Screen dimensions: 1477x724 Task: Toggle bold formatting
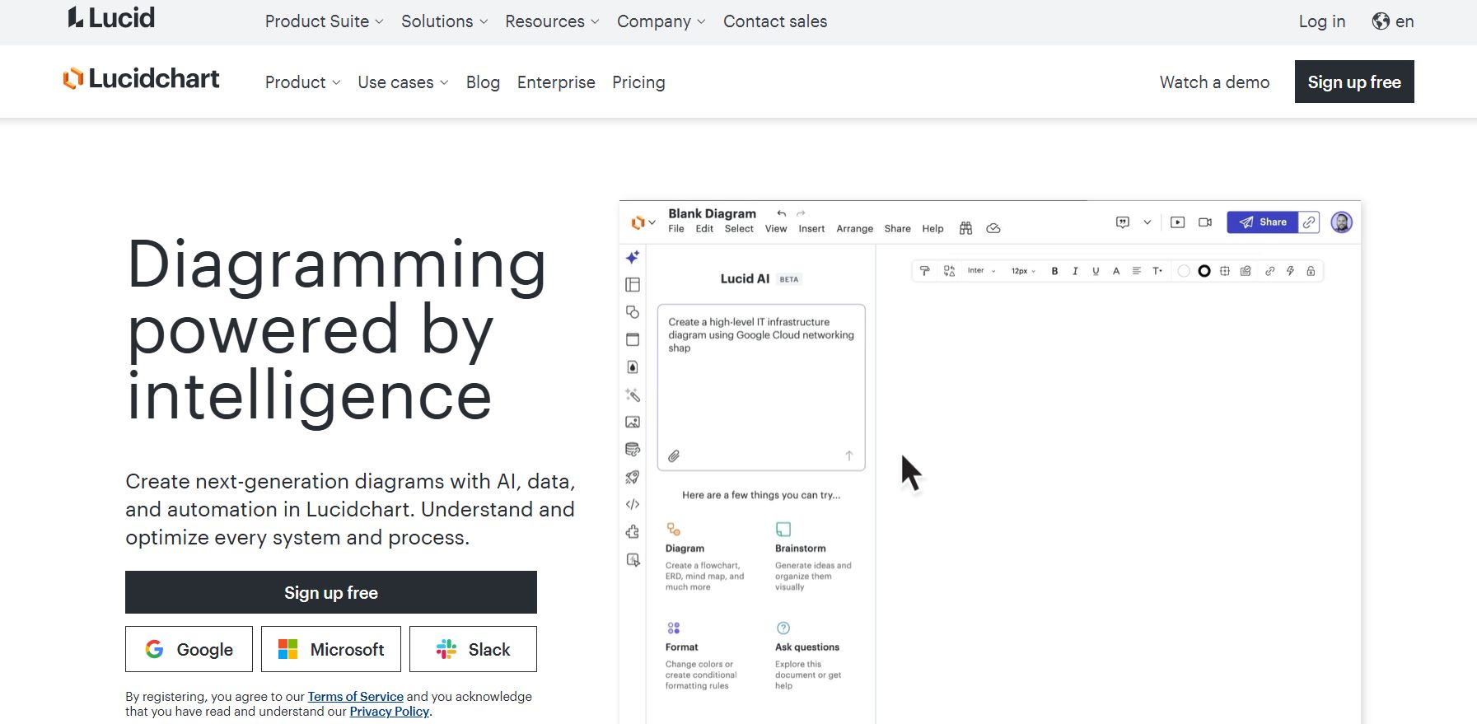click(1054, 271)
